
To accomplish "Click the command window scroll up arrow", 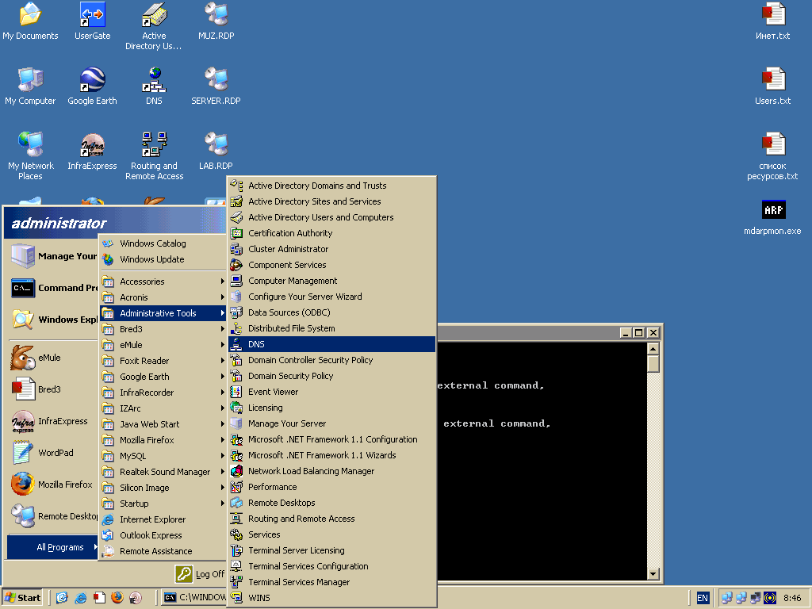I will (x=653, y=349).
